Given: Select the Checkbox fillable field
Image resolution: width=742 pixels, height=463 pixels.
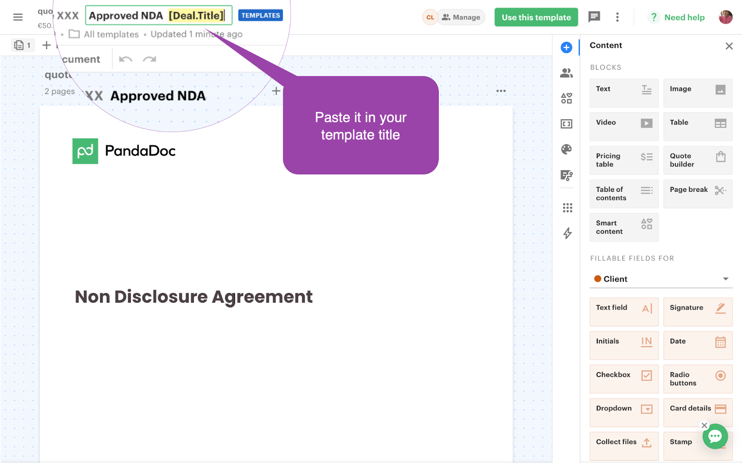Looking at the screenshot, I should (x=624, y=379).
